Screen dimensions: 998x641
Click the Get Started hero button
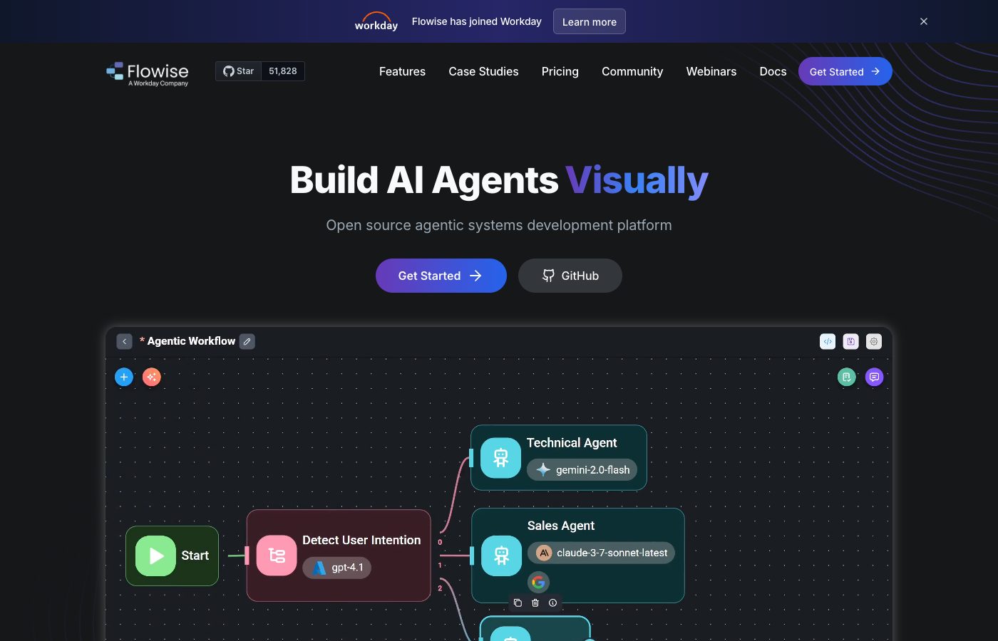coord(441,276)
